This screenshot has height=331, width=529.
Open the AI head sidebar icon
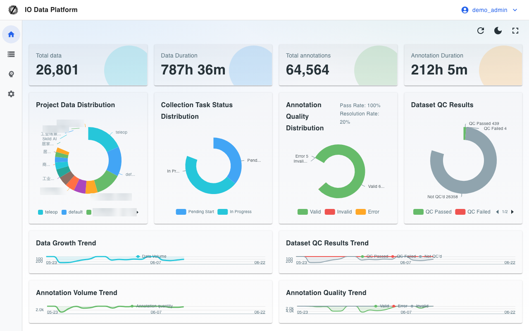point(11,74)
